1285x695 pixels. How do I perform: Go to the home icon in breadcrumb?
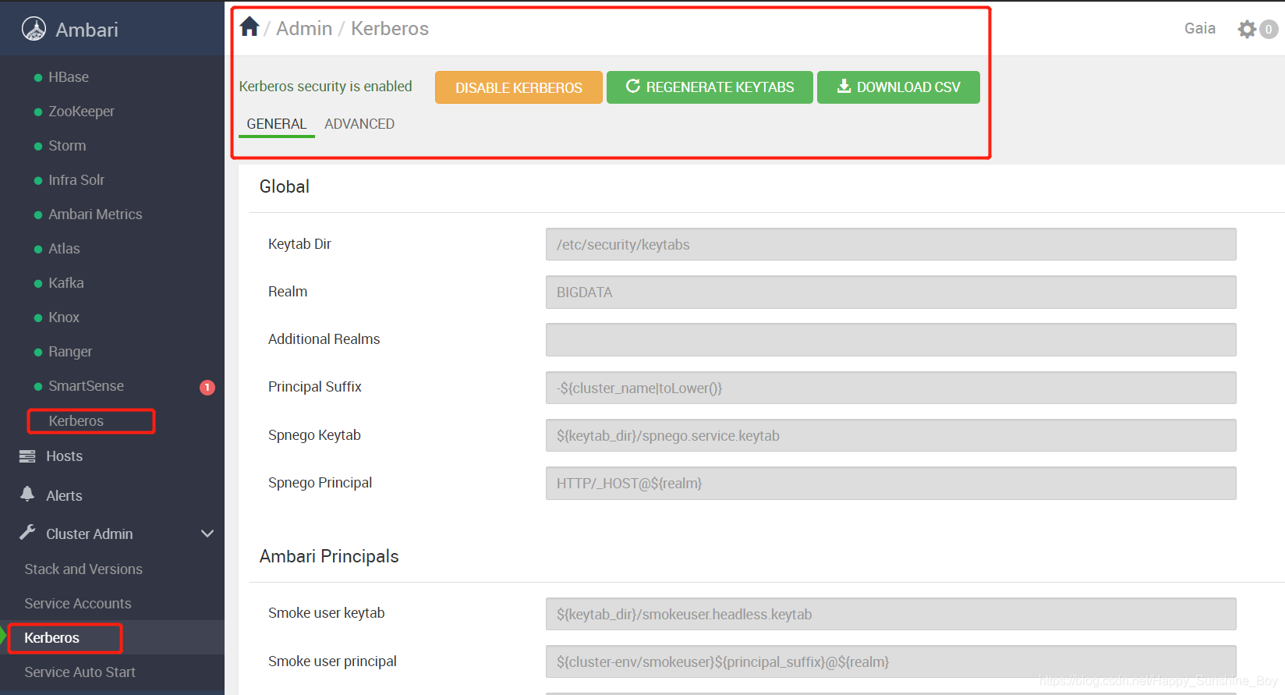[x=250, y=27]
